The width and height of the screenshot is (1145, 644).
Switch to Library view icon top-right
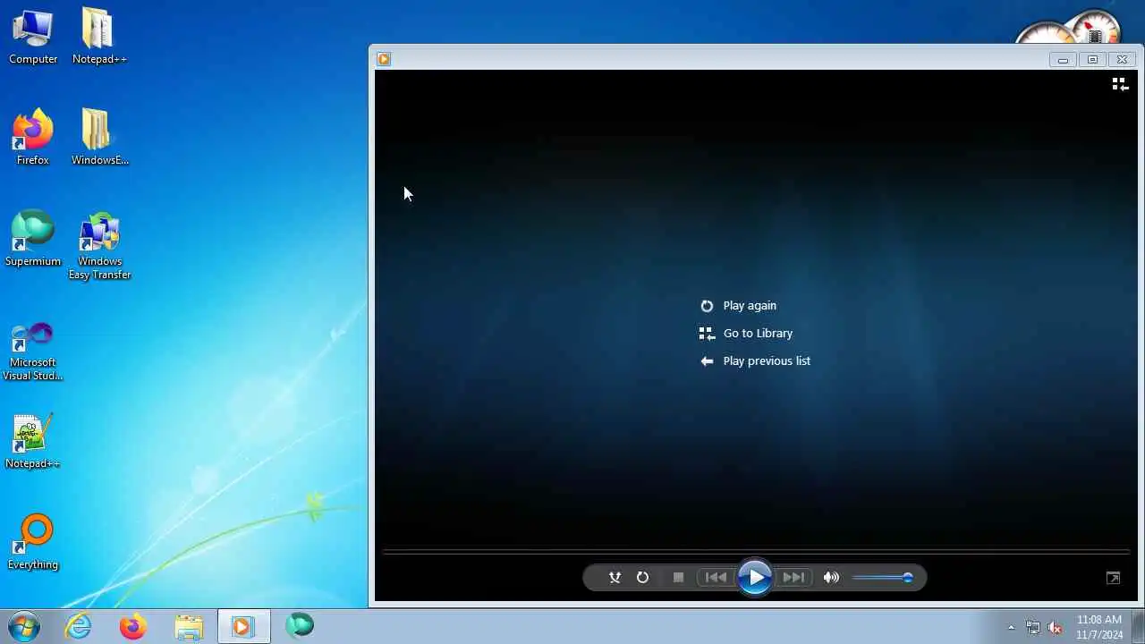tap(1119, 84)
